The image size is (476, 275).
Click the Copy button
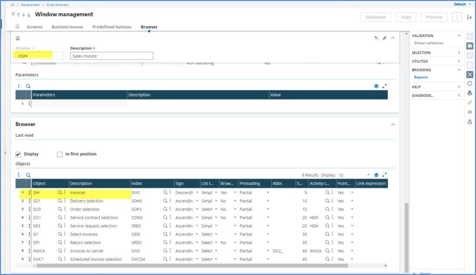406,17
